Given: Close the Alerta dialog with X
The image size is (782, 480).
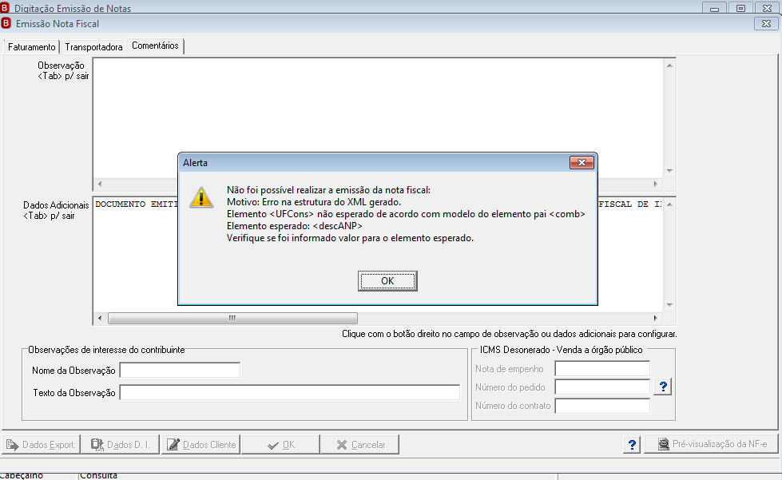Looking at the screenshot, I should coord(582,162).
